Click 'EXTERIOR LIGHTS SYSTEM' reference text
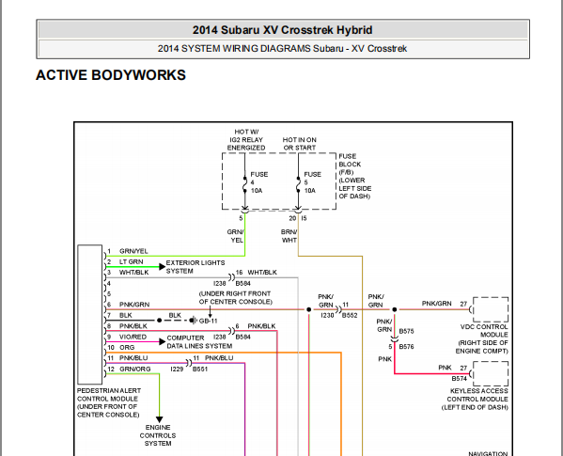The image size is (563, 456). click(x=195, y=267)
